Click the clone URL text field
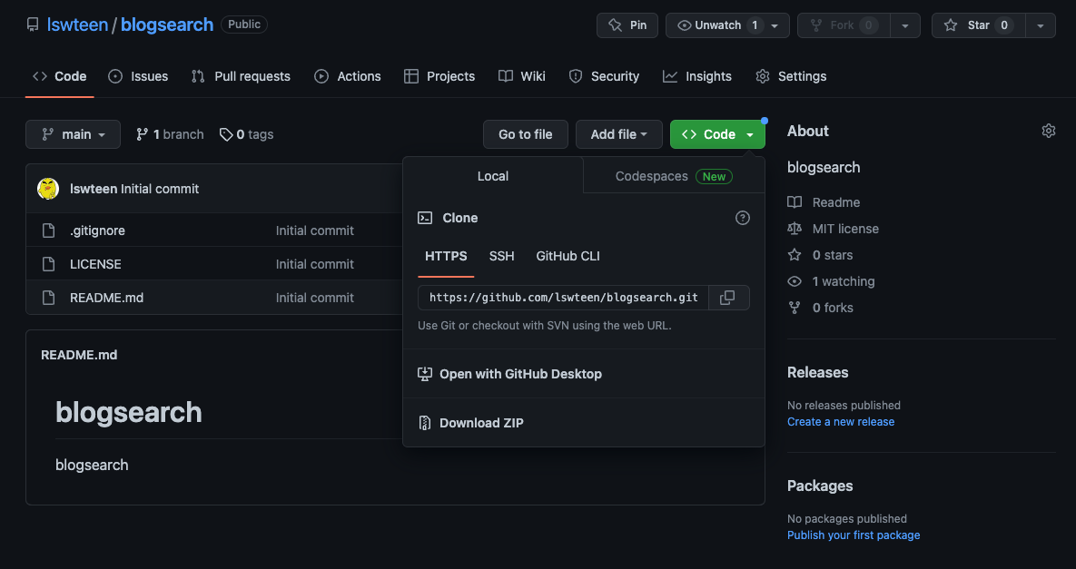Screen dimensions: 1076x569 click(563, 298)
